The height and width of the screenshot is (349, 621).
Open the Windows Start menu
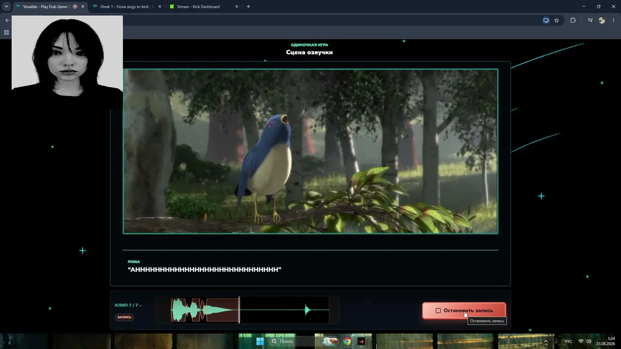click(260, 341)
